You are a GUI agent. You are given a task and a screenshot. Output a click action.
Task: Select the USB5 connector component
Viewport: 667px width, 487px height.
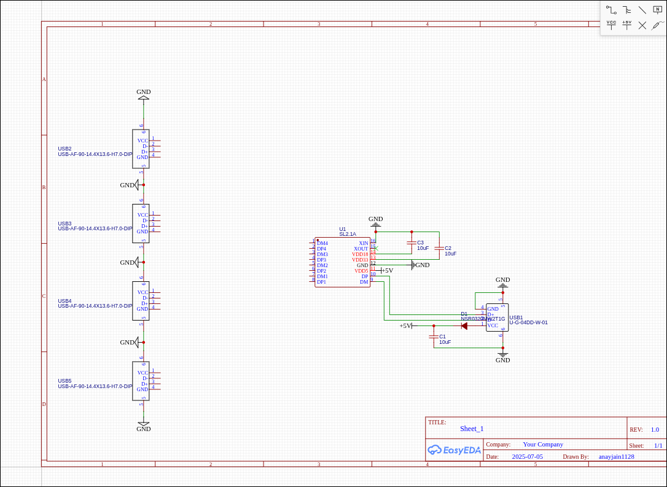[141, 381]
